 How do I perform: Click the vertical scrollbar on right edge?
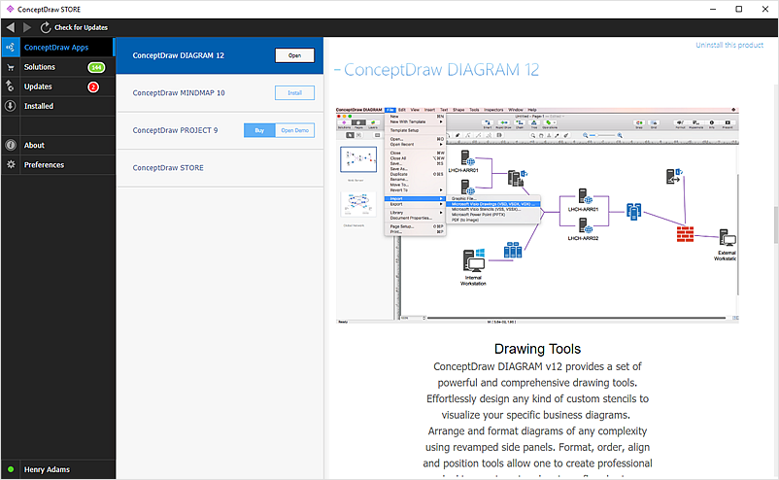point(775,224)
